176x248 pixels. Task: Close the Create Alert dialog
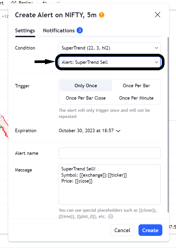(158, 15)
